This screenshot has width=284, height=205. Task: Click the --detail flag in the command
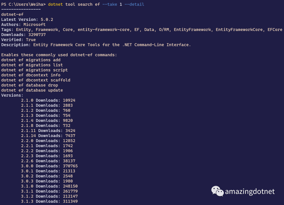(134, 4)
